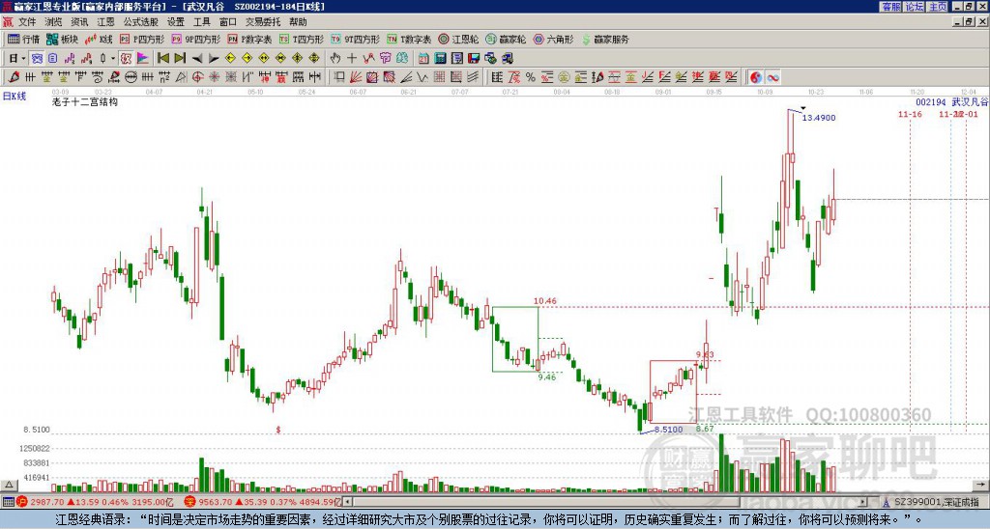The width and height of the screenshot is (990, 529).
Task: Select the triangle protractor angle tool
Action: pos(181,77)
